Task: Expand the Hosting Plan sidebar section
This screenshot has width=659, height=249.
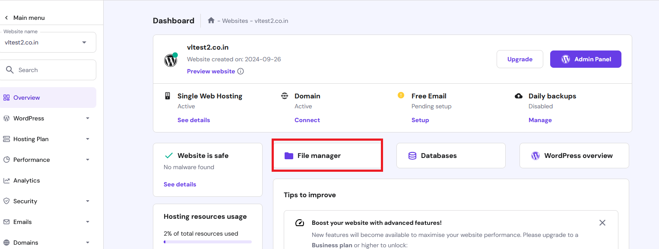Action: coord(88,139)
